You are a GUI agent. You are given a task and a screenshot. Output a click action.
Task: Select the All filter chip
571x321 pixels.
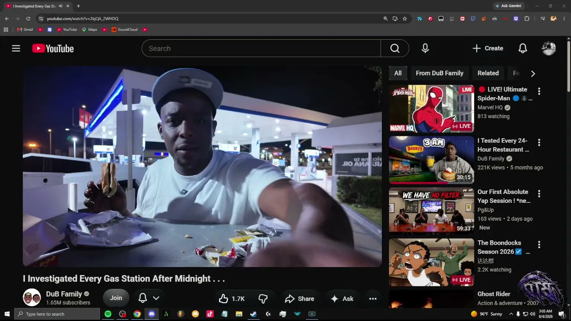pyautogui.click(x=398, y=73)
